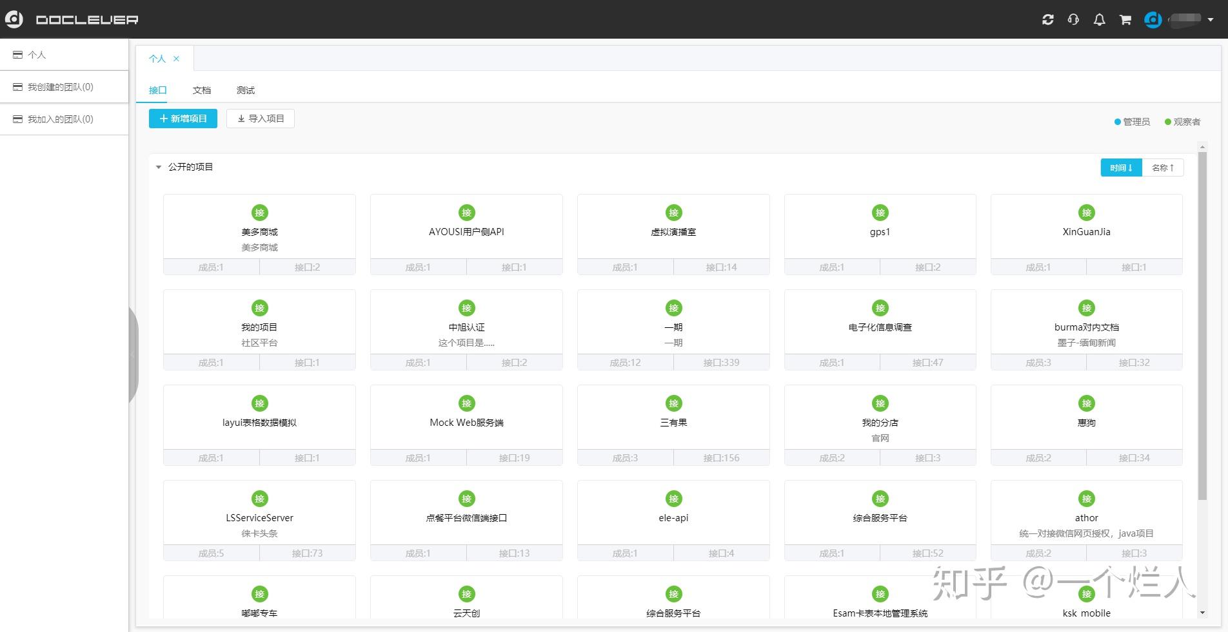Collapse the 公开的项目 section
The image size is (1228, 632).
tap(159, 168)
